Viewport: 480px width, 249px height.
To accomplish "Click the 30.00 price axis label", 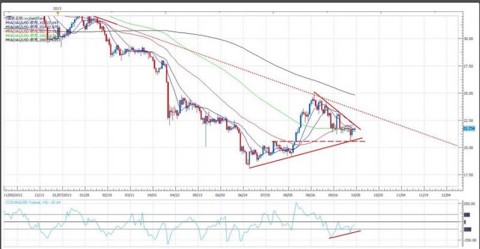I will [x=469, y=38].
